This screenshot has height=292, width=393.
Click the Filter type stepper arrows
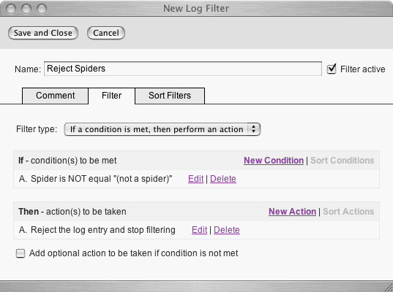254,129
